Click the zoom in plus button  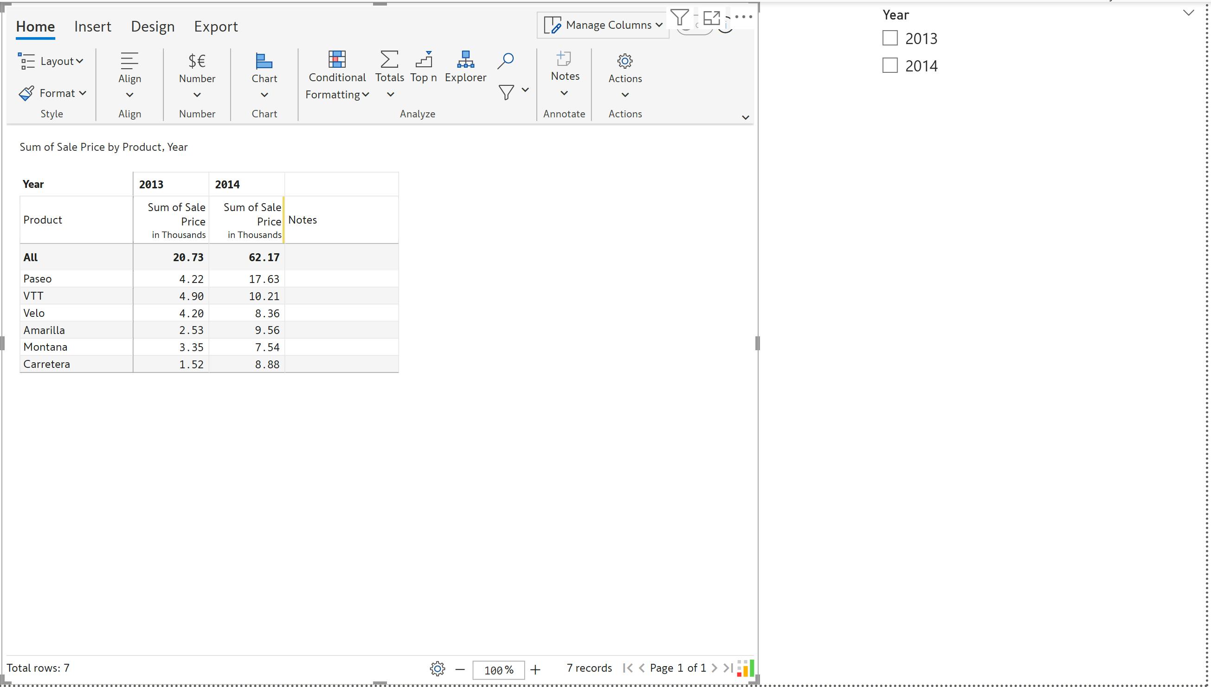pyautogui.click(x=535, y=669)
